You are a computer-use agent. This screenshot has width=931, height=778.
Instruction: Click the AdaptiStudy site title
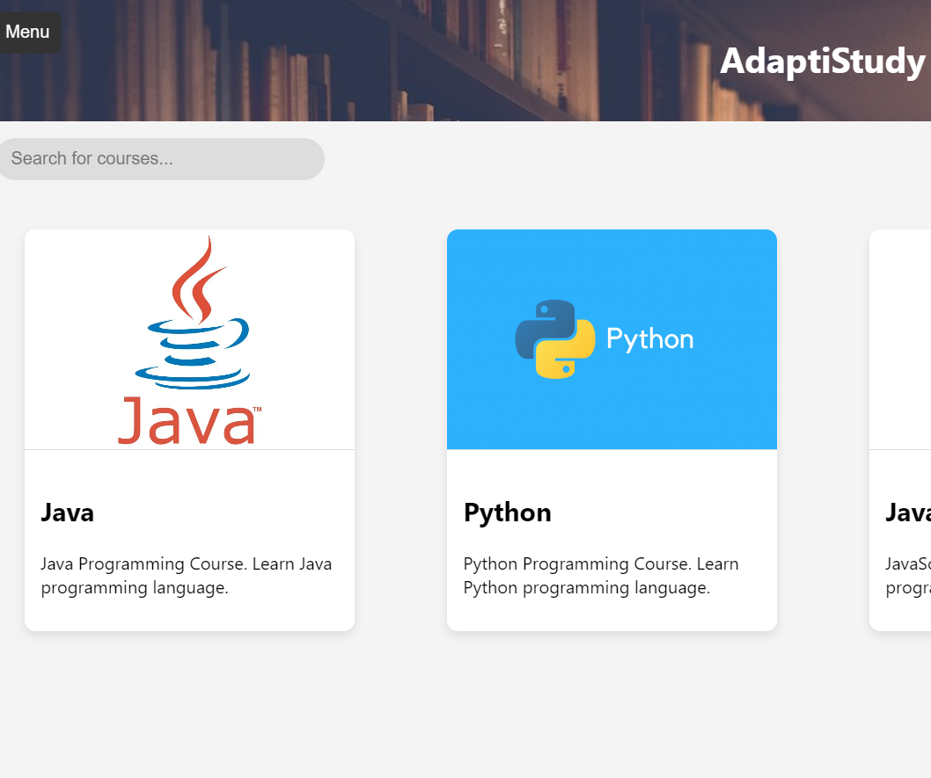(x=823, y=61)
